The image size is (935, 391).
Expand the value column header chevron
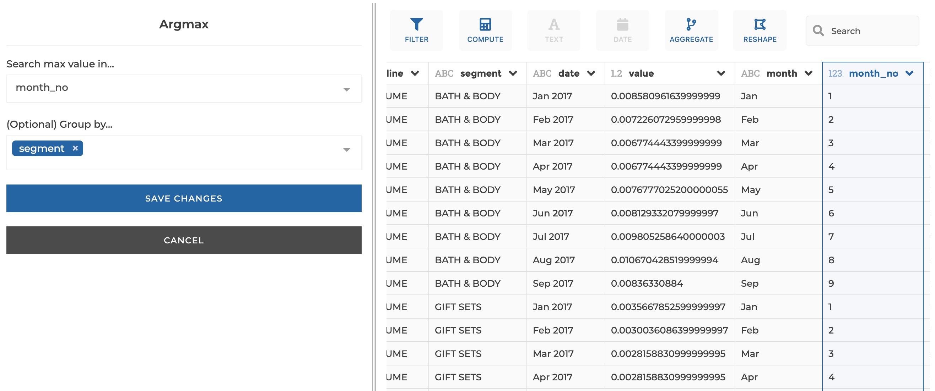point(721,73)
